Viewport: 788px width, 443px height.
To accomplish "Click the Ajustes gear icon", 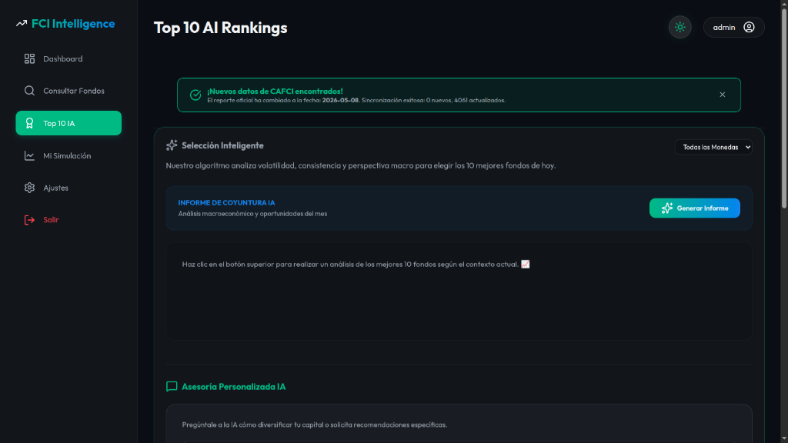I will (30, 188).
